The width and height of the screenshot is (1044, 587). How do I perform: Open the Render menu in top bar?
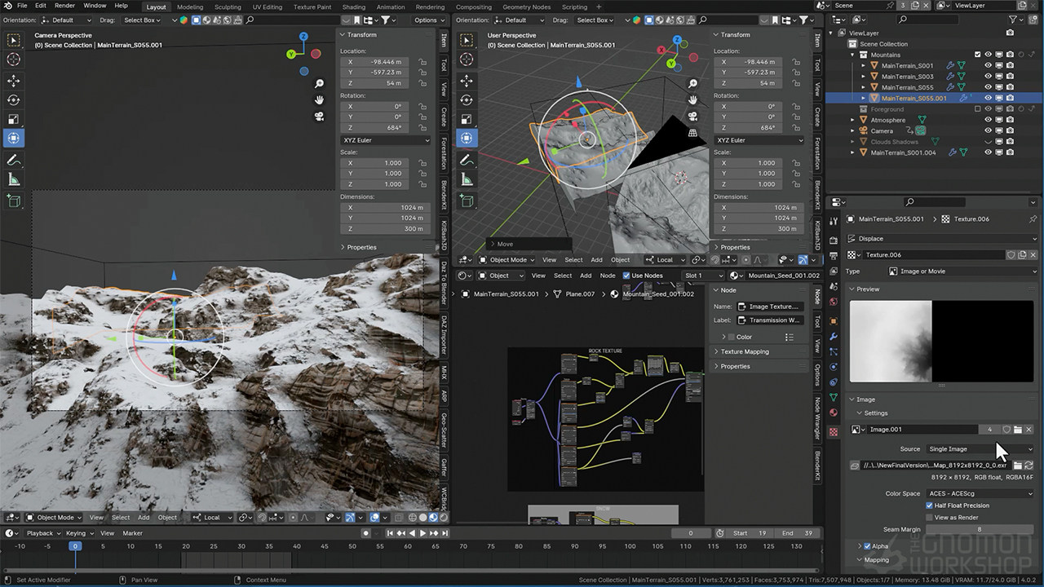(64, 6)
